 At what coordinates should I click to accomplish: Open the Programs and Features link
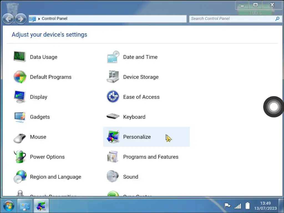(151, 157)
